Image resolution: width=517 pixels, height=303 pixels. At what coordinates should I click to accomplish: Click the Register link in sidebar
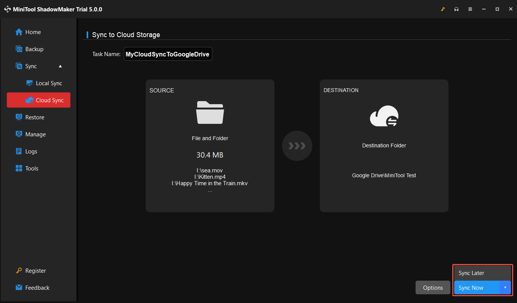point(36,271)
